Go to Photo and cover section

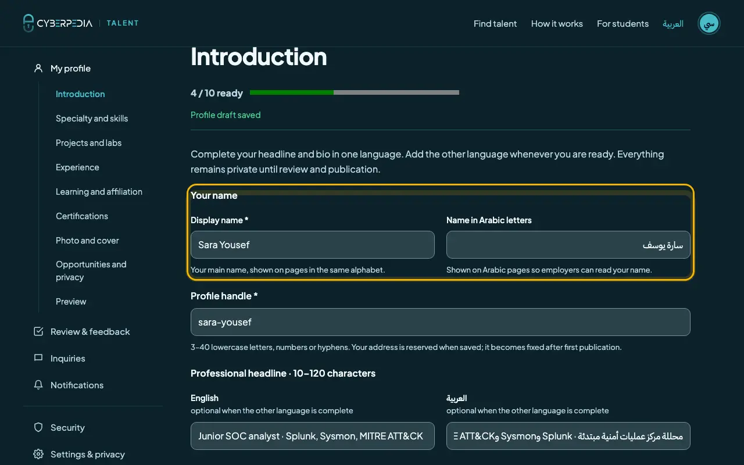coord(87,241)
